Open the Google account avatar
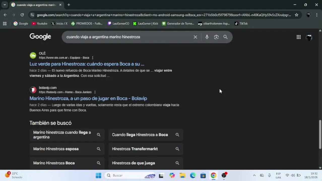 click(309, 37)
